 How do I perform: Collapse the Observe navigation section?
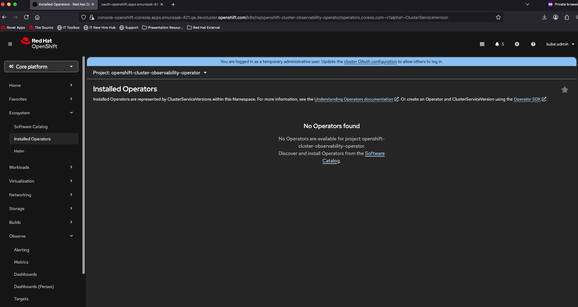coord(41,236)
